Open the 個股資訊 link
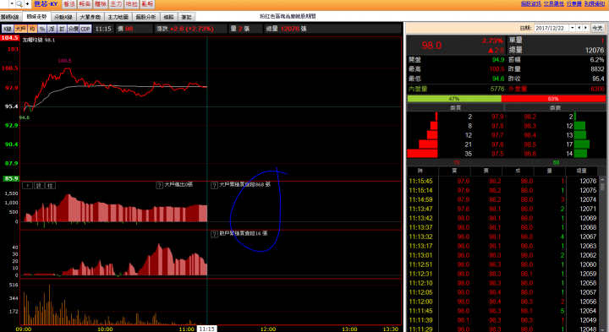 (x=531, y=3)
